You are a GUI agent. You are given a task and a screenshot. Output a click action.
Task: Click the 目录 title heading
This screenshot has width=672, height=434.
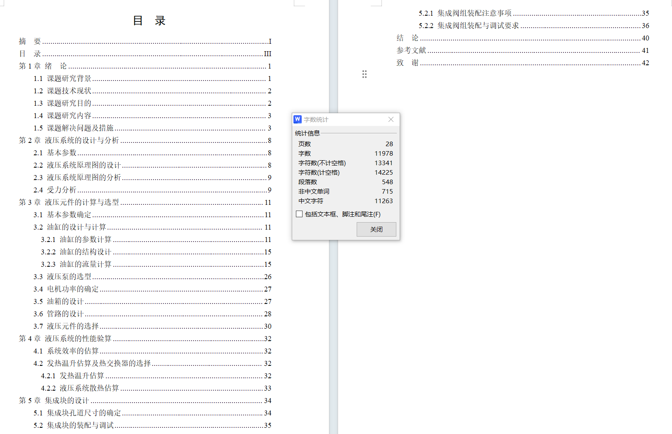click(x=149, y=20)
